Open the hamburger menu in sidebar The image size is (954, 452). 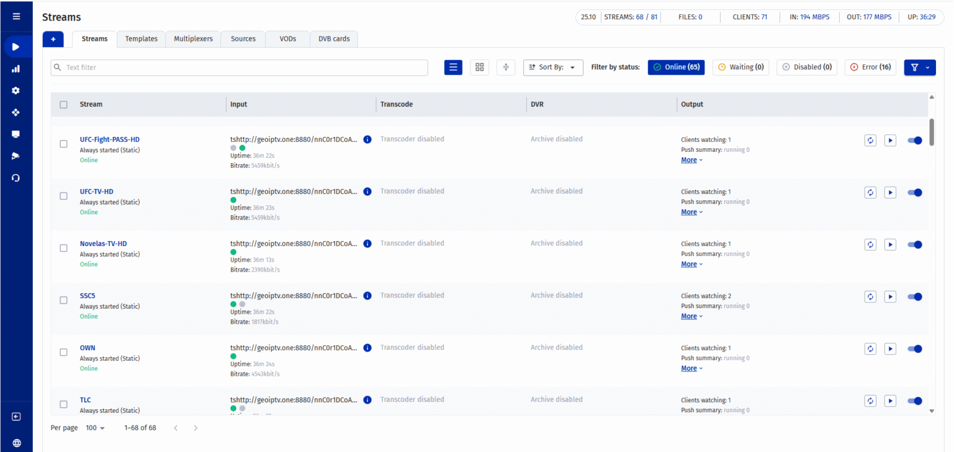pos(16,17)
